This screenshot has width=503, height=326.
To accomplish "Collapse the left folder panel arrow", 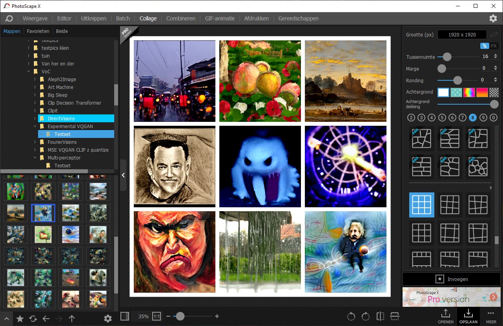I will (x=123, y=175).
